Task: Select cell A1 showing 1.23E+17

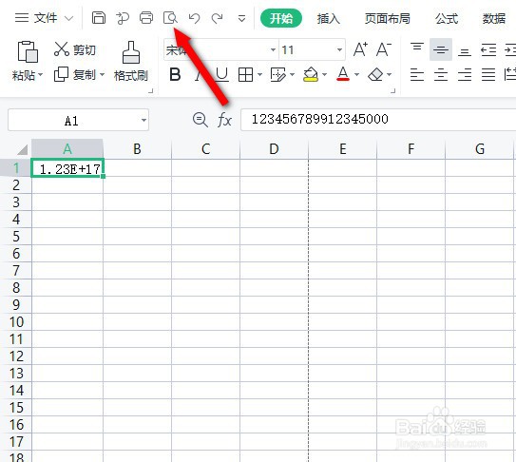Action: (67, 168)
